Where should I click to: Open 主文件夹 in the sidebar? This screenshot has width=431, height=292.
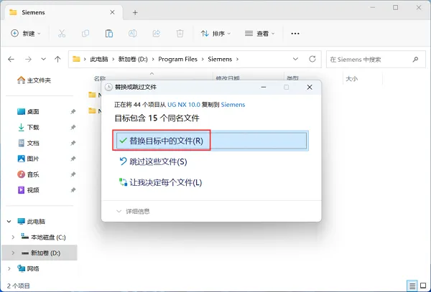[x=34, y=80]
